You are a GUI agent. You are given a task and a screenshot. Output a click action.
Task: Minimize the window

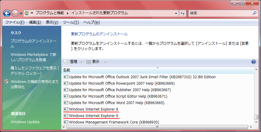pos(235,3)
